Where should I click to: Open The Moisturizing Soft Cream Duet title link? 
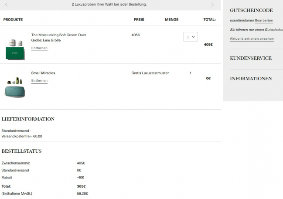pos(58,35)
